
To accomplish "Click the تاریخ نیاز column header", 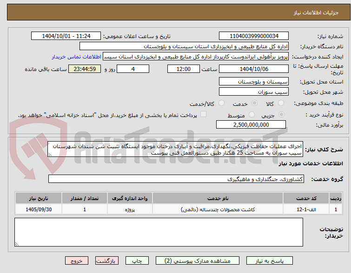I will (39, 198).
